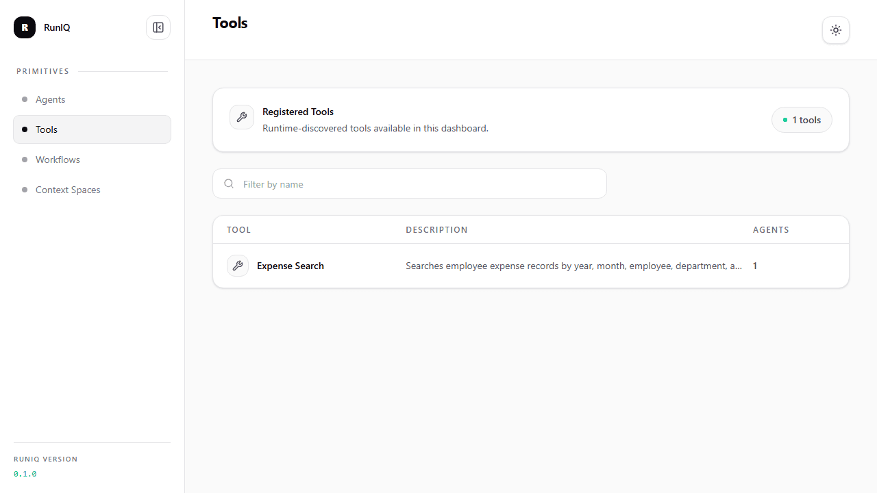The image size is (877, 493).
Task: Toggle the light/dark theme sun button
Action: tap(836, 30)
